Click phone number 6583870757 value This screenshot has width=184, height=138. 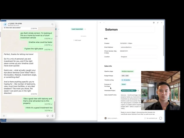[x=124, y=51]
